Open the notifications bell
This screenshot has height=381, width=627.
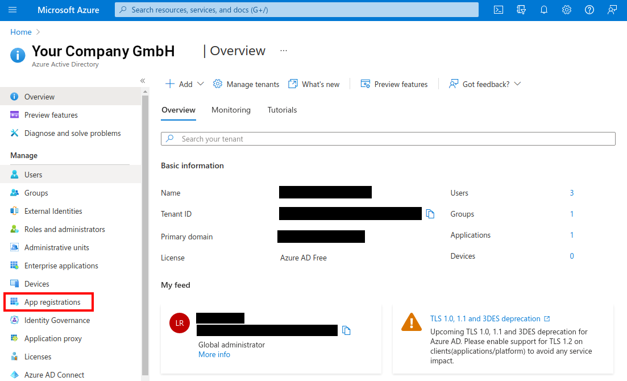coord(544,10)
